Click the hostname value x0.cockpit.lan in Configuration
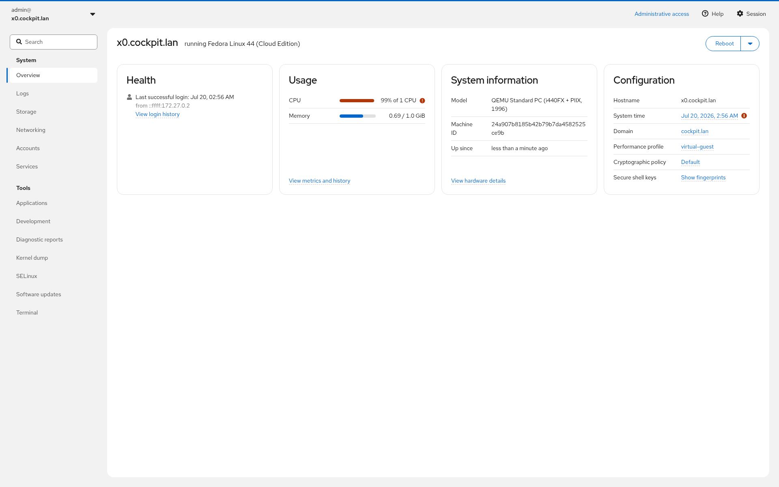Image resolution: width=779 pixels, height=487 pixels. [698, 100]
